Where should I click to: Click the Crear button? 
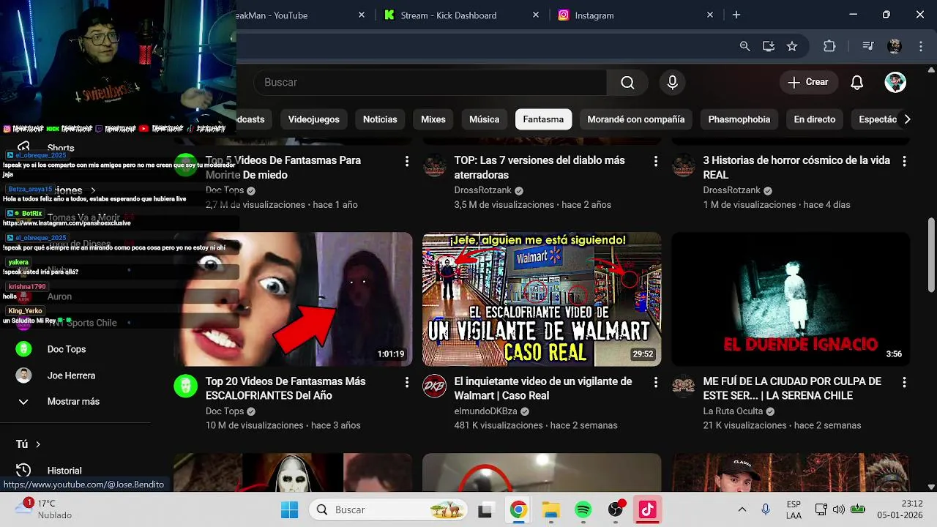(808, 82)
